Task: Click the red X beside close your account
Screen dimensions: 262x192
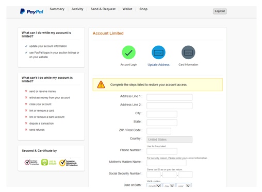Action: [26, 104]
